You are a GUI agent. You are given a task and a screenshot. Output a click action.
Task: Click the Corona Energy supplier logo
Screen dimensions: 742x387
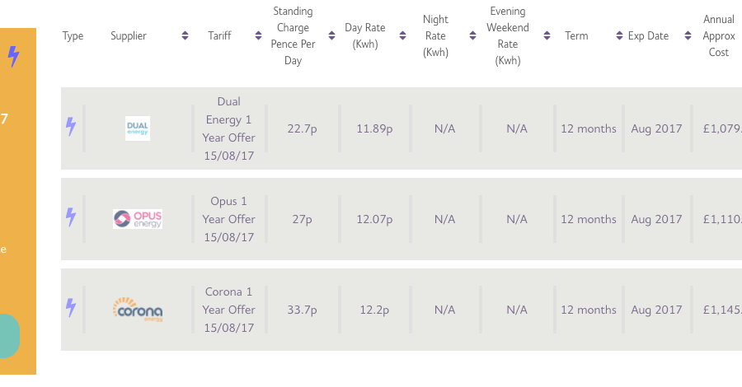point(138,310)
